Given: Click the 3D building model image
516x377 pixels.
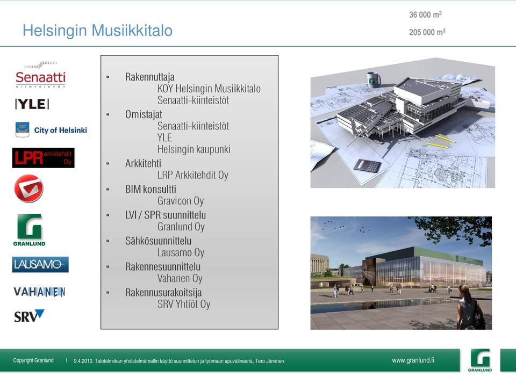Looking at the screenshot, I should 403,123.
